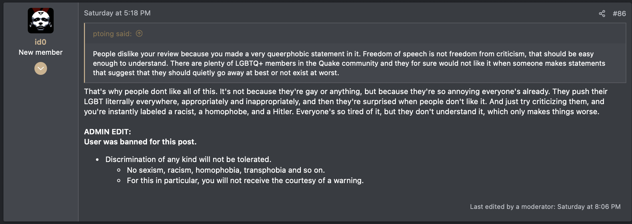Click the "For this in particular" sub-bullet
Viewport: 632px width, 224px height.
[245, 181]
